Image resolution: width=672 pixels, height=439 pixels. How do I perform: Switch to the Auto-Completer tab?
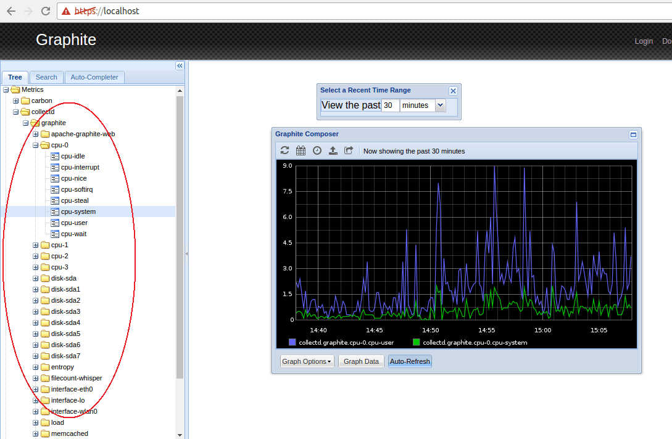tap(94, 77)
